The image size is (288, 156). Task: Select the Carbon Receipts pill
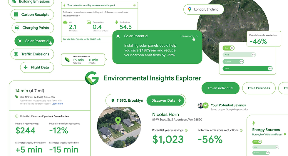point(32,14)
